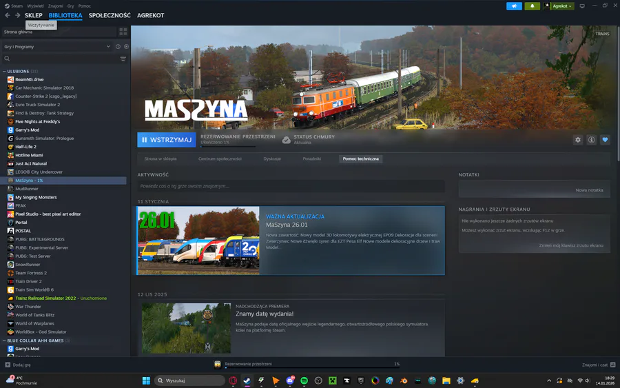Open MaSzyna settings gear icon
The width and height of the screenshot is (620, 388).
tap(578, 140)
